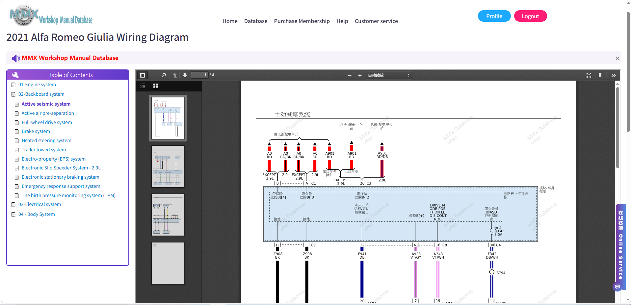Expand 04 - Body System section
631x305 pixels.
37,214
